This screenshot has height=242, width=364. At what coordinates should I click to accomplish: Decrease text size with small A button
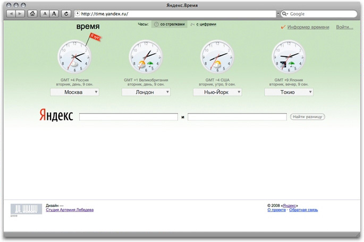(x=45, y=14)
